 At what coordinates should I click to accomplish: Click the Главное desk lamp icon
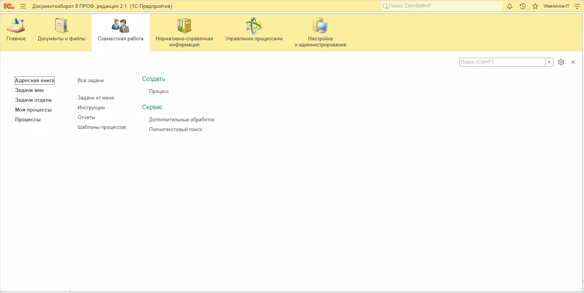[x=16, y=26]
